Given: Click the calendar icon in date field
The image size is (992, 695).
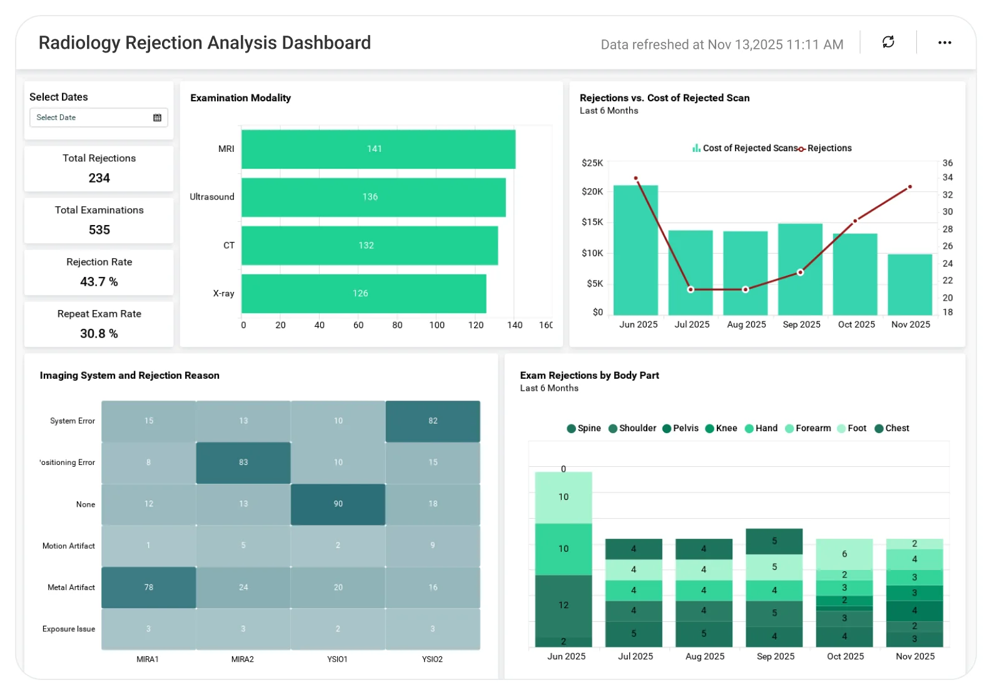Looking at the screenshot, I should coord(158,117).
